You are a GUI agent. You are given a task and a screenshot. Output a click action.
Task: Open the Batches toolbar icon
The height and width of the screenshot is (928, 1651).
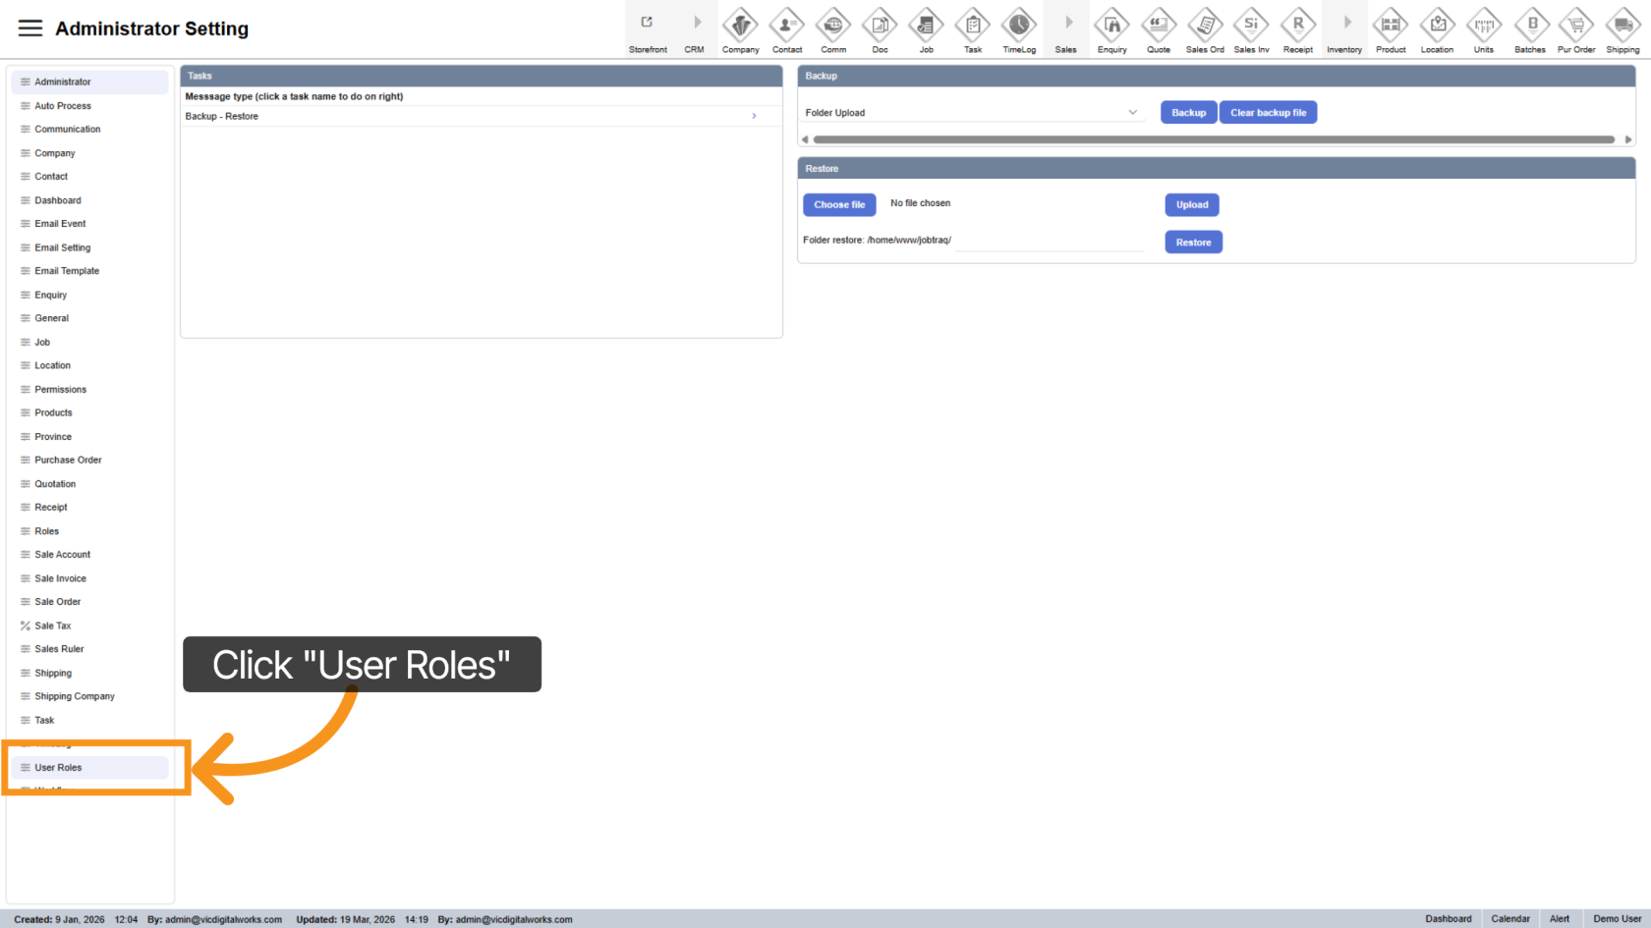[1530, 25]
